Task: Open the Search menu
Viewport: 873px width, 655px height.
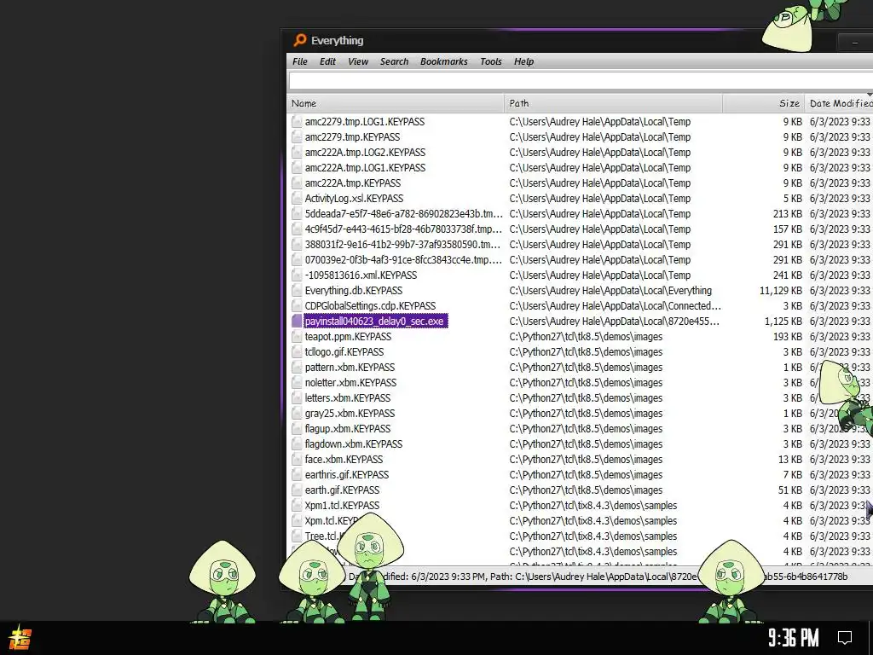Action: (x=394, y=61)
